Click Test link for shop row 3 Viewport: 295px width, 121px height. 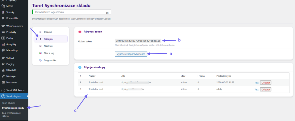[x=256, y=89]
